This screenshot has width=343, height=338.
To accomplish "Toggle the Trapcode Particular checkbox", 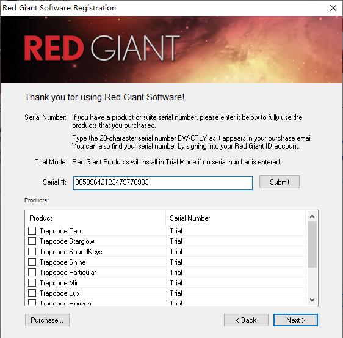I will tap(32, 272).
